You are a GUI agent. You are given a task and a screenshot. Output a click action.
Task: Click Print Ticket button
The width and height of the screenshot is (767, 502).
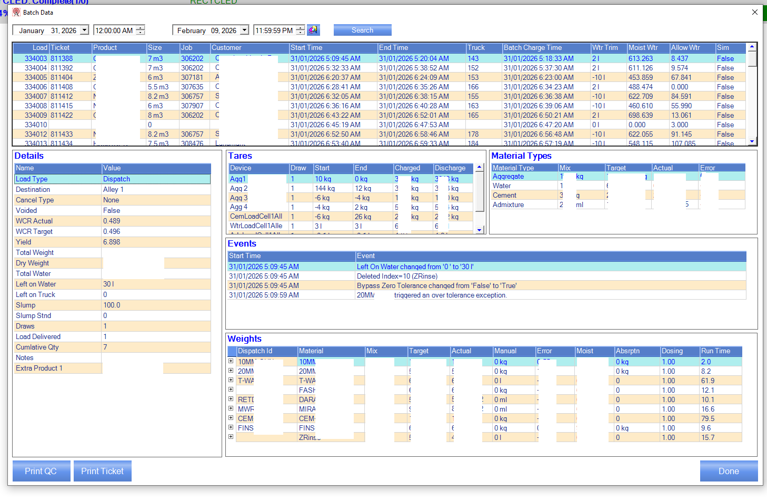point(102,471)
